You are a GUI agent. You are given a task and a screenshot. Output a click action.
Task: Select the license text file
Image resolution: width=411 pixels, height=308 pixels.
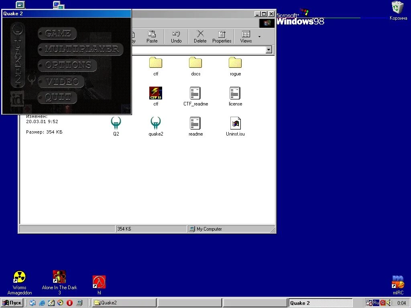(x=235, y=96)
